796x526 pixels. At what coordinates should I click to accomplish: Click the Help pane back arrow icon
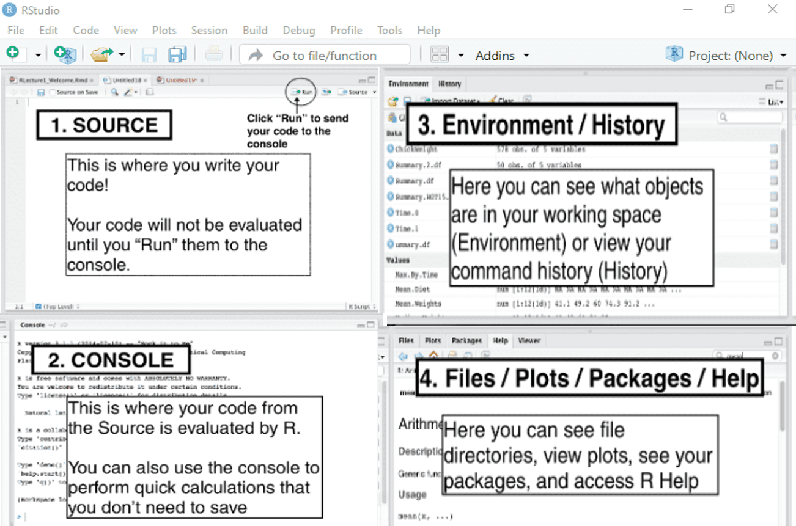tap(403, 356)
